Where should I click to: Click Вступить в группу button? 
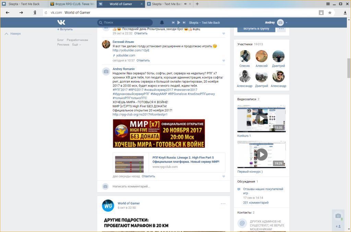[x=256, y=29]
